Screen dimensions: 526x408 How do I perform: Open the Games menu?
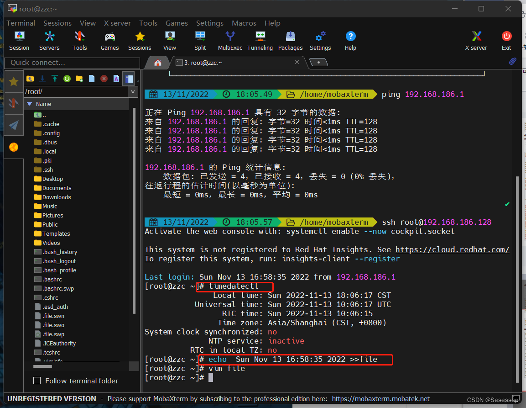point(177,23)
